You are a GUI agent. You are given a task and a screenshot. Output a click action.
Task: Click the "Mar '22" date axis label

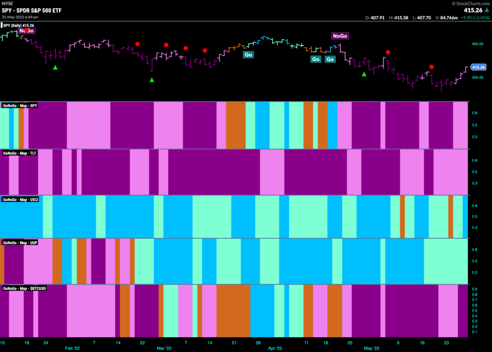164,348
